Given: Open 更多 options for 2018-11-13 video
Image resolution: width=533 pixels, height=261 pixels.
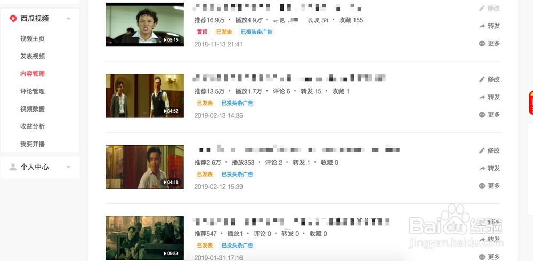Looking at the screenshot, I should coord(489,44).
